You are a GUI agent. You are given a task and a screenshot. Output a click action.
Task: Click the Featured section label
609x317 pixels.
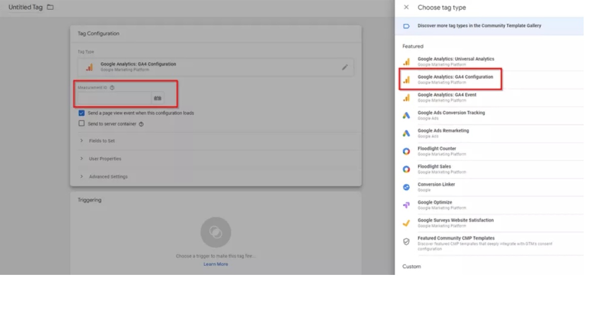point(413,46)
